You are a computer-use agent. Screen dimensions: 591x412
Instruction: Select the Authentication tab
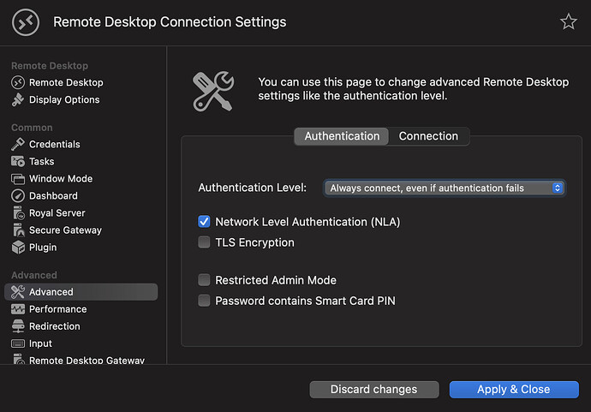pyautogui.click(x=342, y=136)
